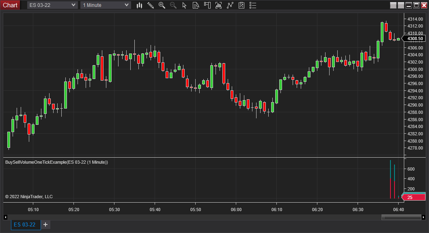Screen dimensions: 429x233
Task: Click the 4300.00 price axis label
Action: click(x=415, y=69)
